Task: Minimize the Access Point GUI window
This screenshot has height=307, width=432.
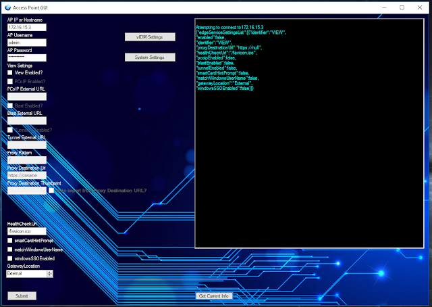Action: 384,7
